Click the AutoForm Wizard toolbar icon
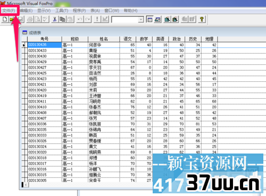The width and height of the screenshot is (266, 196). pos(185,19)
